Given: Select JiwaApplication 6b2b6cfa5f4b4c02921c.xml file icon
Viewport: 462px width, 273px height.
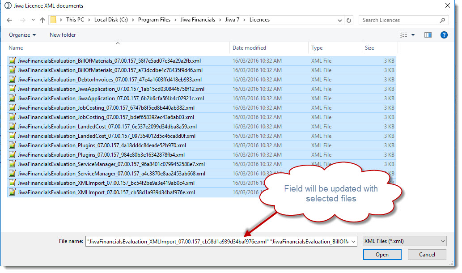Looking at the screenshot, I should coord(12,98).
